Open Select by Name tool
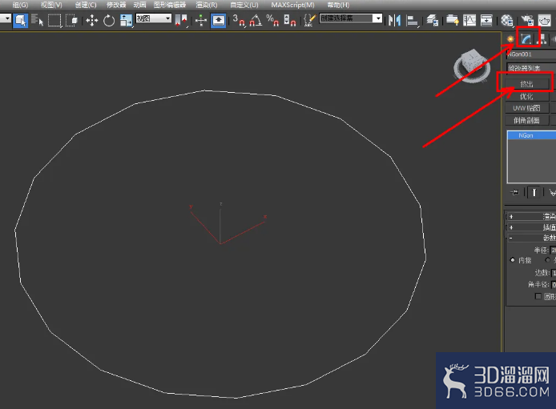 click(x=37, y=20)
